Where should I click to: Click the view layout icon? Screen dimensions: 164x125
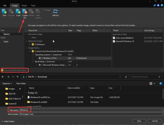151,84
